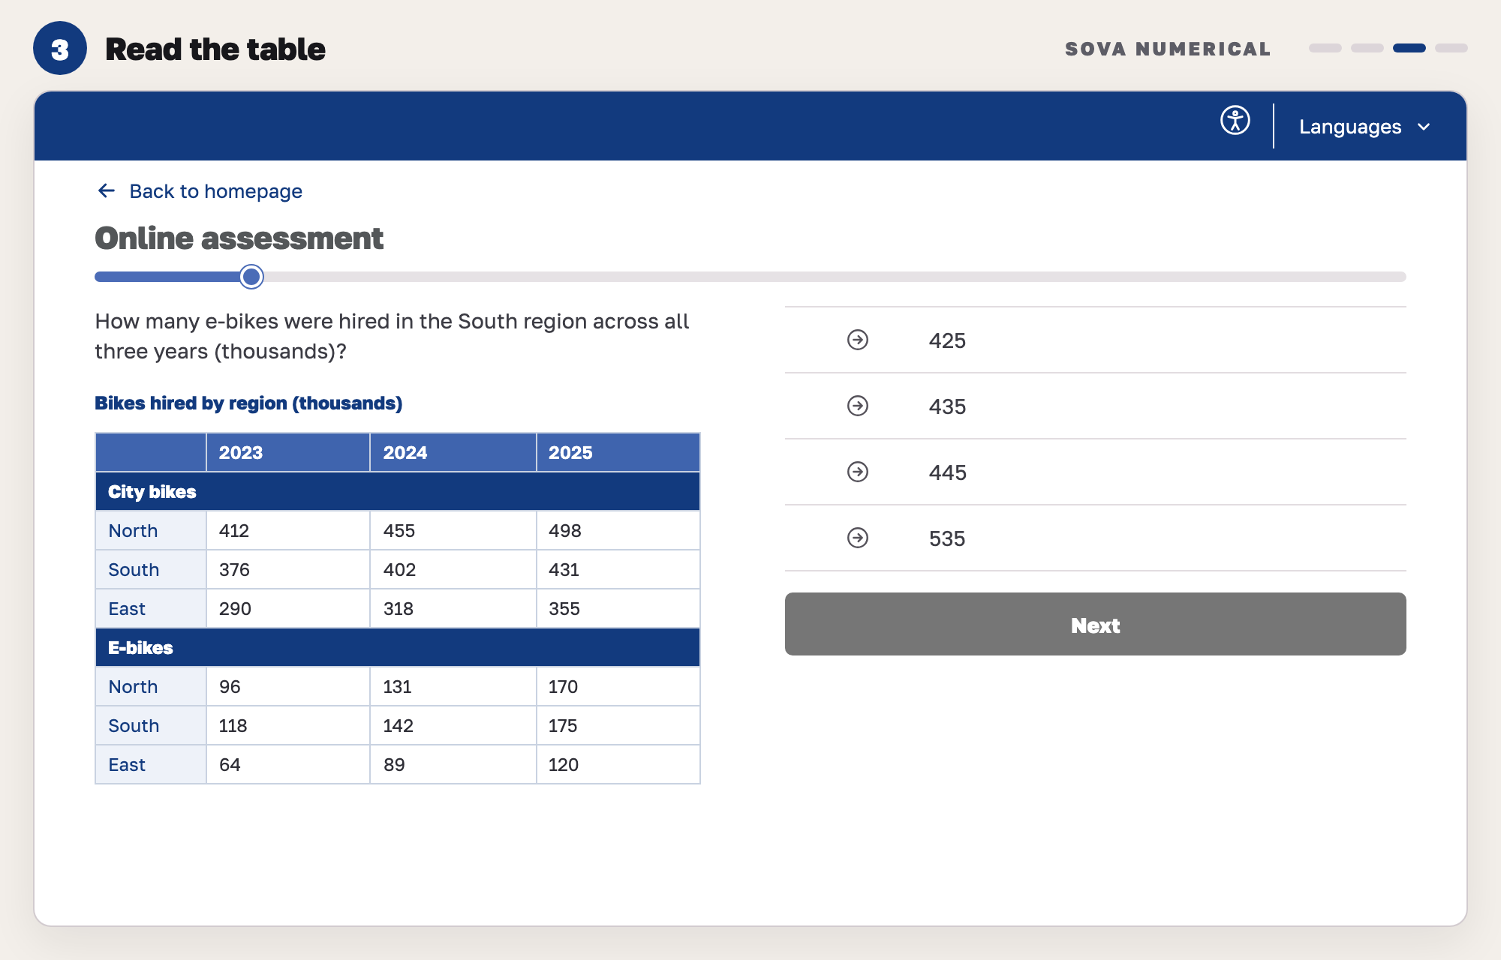Click the E-bikes North 2025 value 170

click(x=618, y=686)
